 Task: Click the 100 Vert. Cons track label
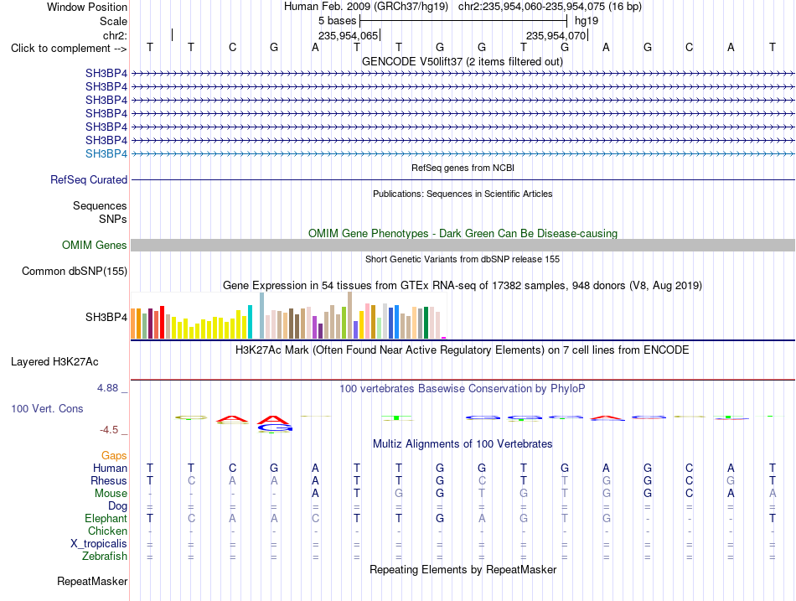point(47,408)
